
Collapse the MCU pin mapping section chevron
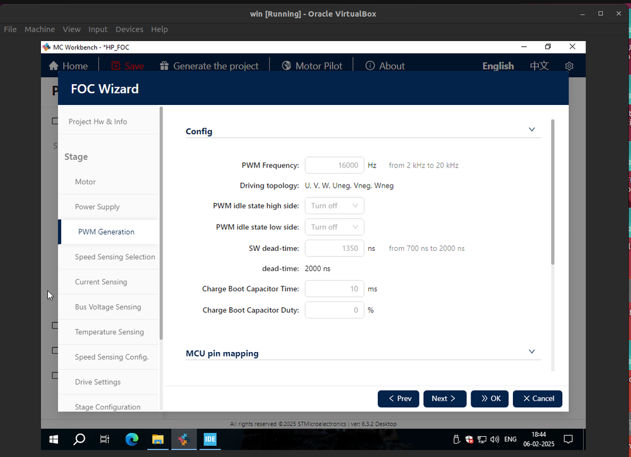[532, 351]
